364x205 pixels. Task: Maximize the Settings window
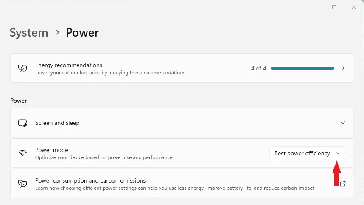tap(334, 7)
